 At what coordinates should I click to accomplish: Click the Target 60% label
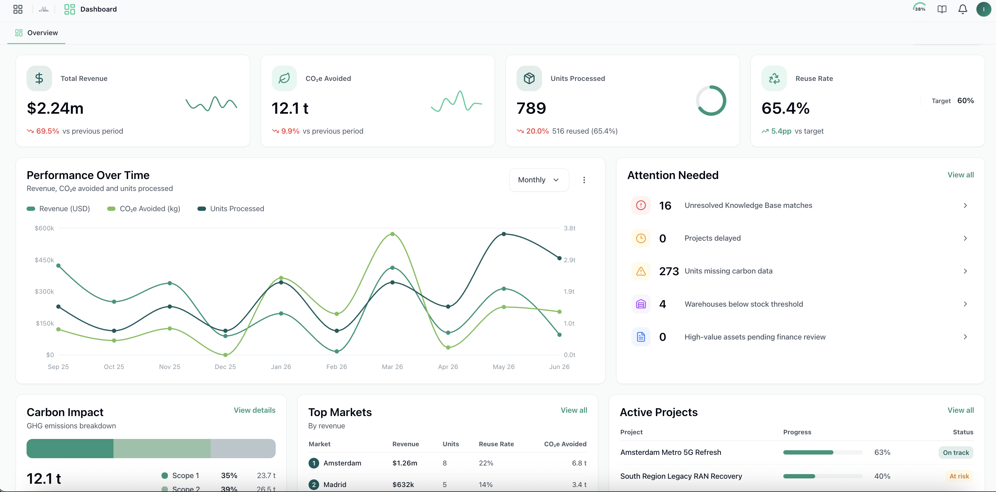952,101
